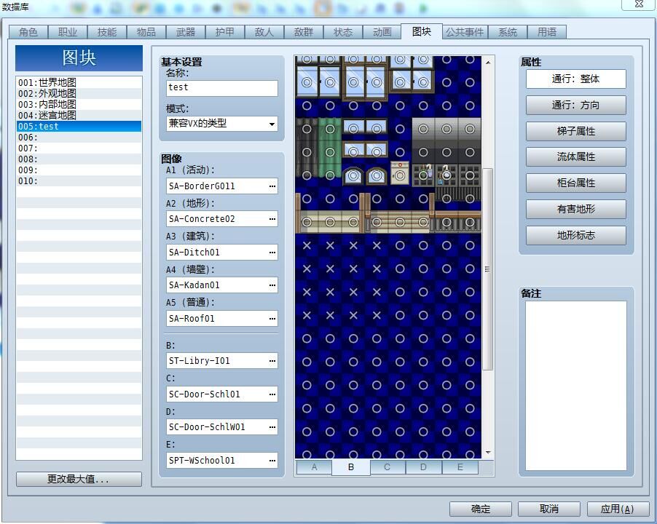Screen dimensions: 657x524
Task: Click the 有害地形 button
Action: pyautogui.click(x=575, y=209)
